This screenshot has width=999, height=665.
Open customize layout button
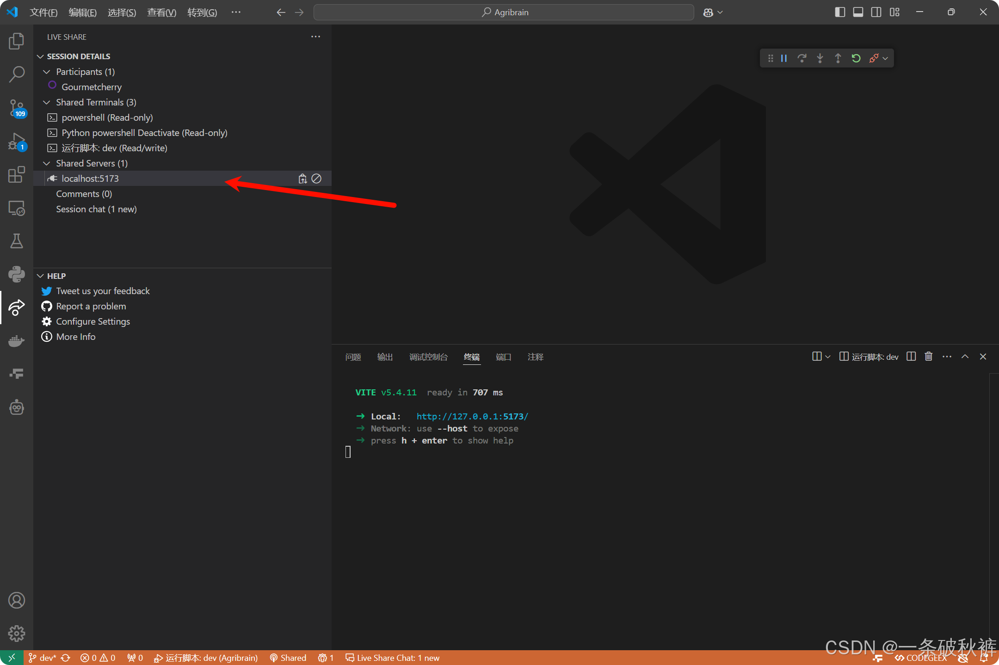(894, 12)
